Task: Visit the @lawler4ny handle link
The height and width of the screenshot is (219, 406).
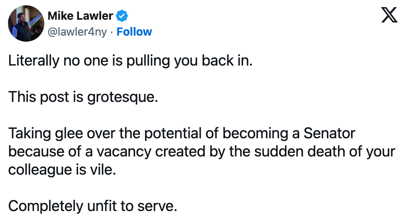Action: coord(77,32)
